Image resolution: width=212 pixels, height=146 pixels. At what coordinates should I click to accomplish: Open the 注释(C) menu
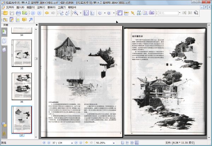pos(41,7)
